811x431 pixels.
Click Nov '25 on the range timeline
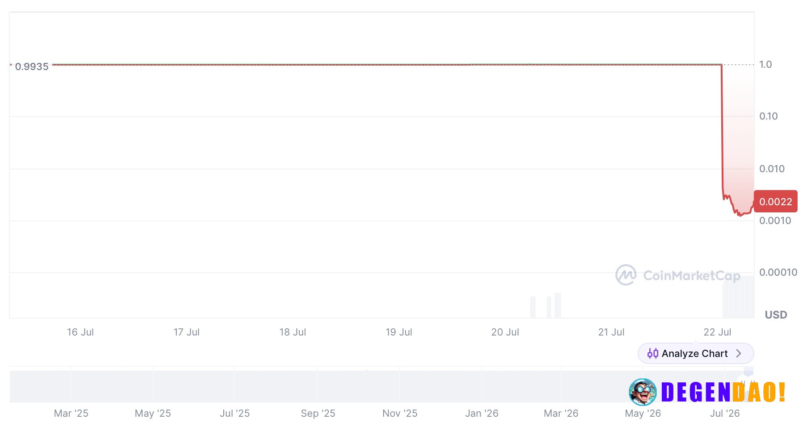coord(400,413)
